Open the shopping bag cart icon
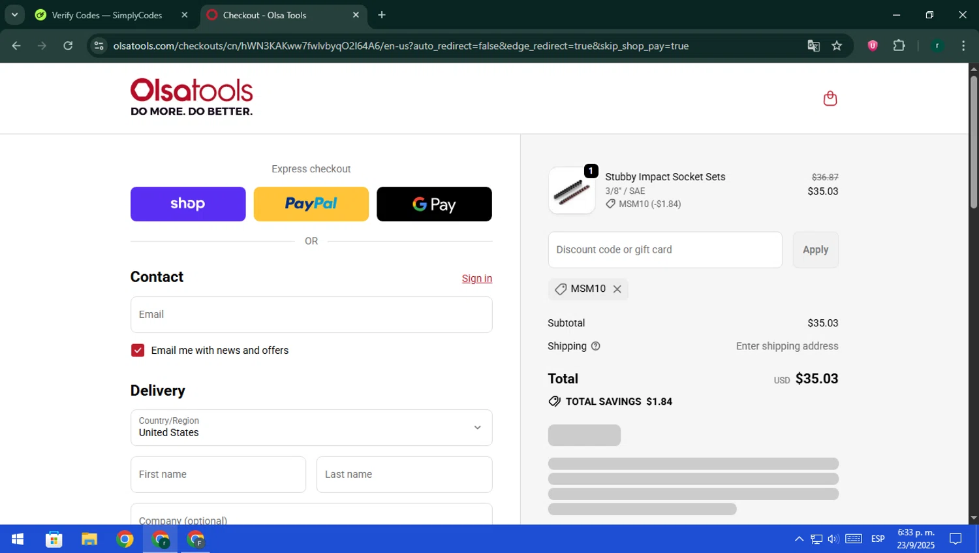 pos(830,99)
